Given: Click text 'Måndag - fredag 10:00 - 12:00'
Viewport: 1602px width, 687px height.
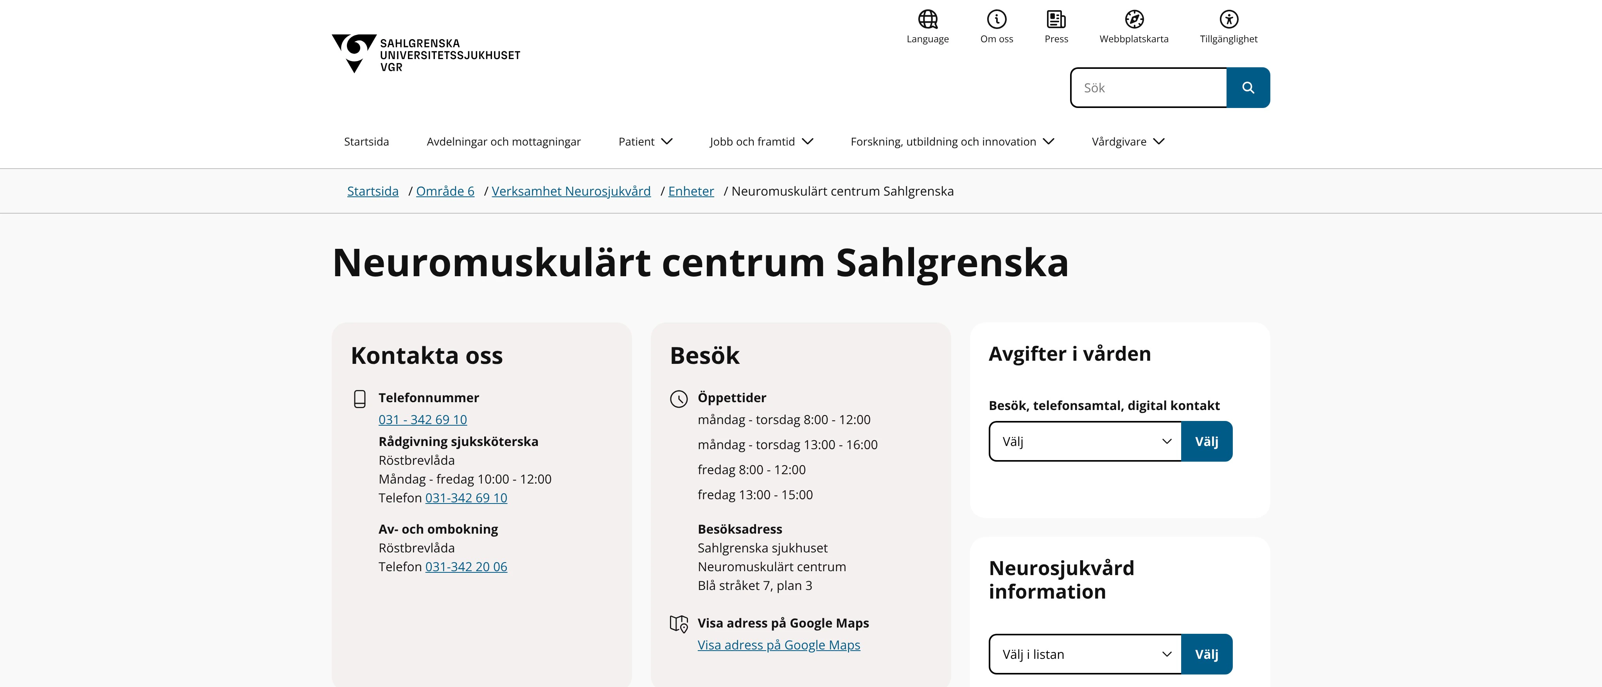Looking at the screenshot, I should click(465, 480).
